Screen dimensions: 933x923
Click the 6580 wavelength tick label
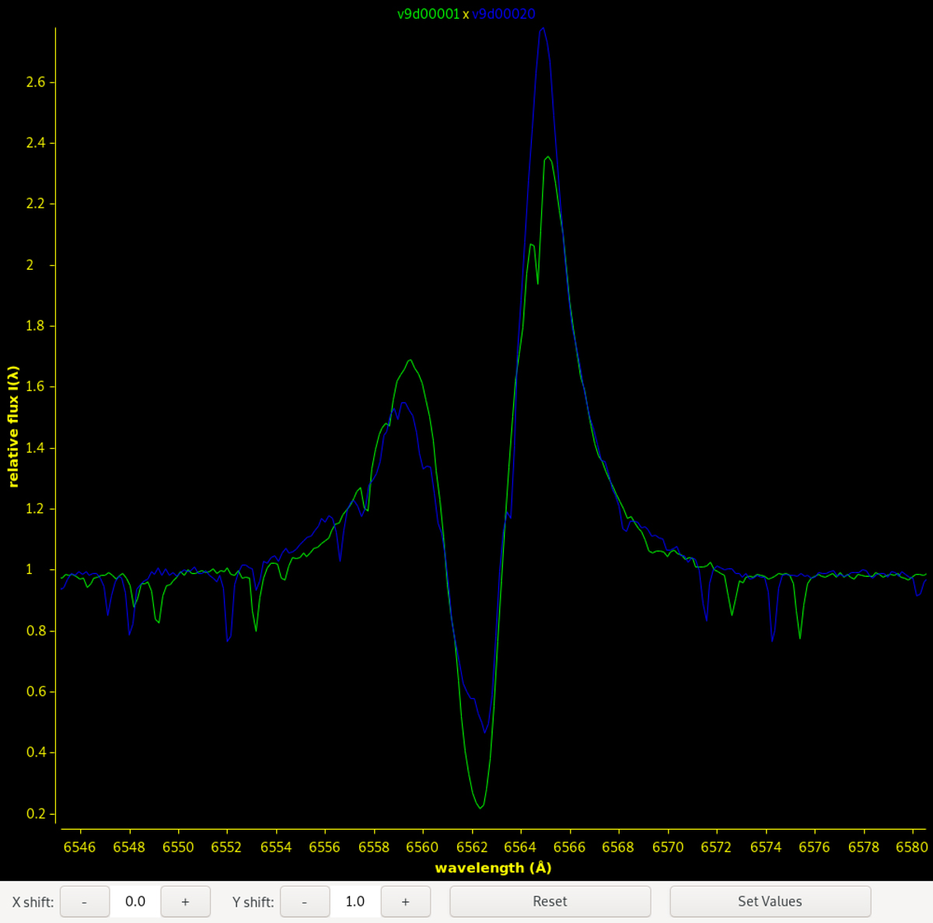[912, 847]
